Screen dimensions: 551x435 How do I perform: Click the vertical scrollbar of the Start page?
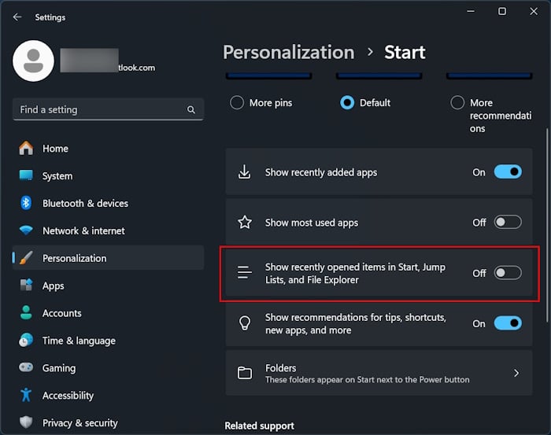coord(547,225)
